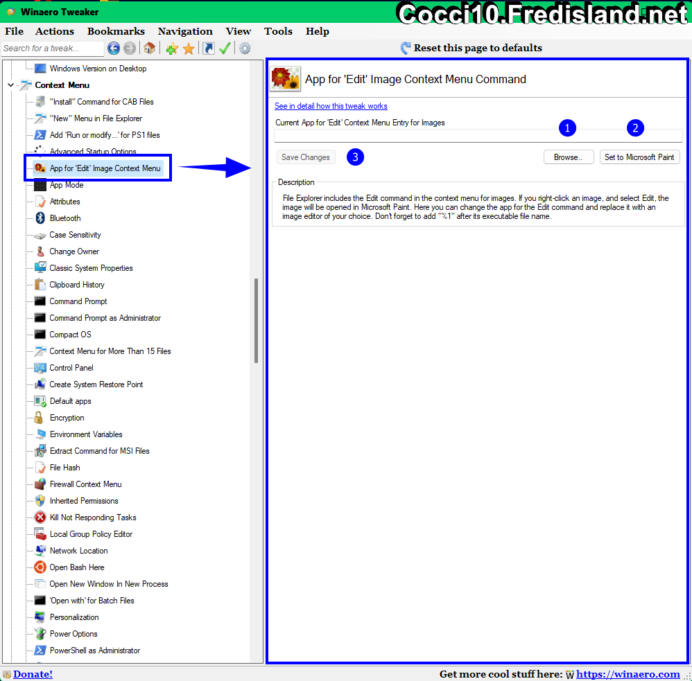Click the Local Group Policy Editor icon

[x=40, y=534]
